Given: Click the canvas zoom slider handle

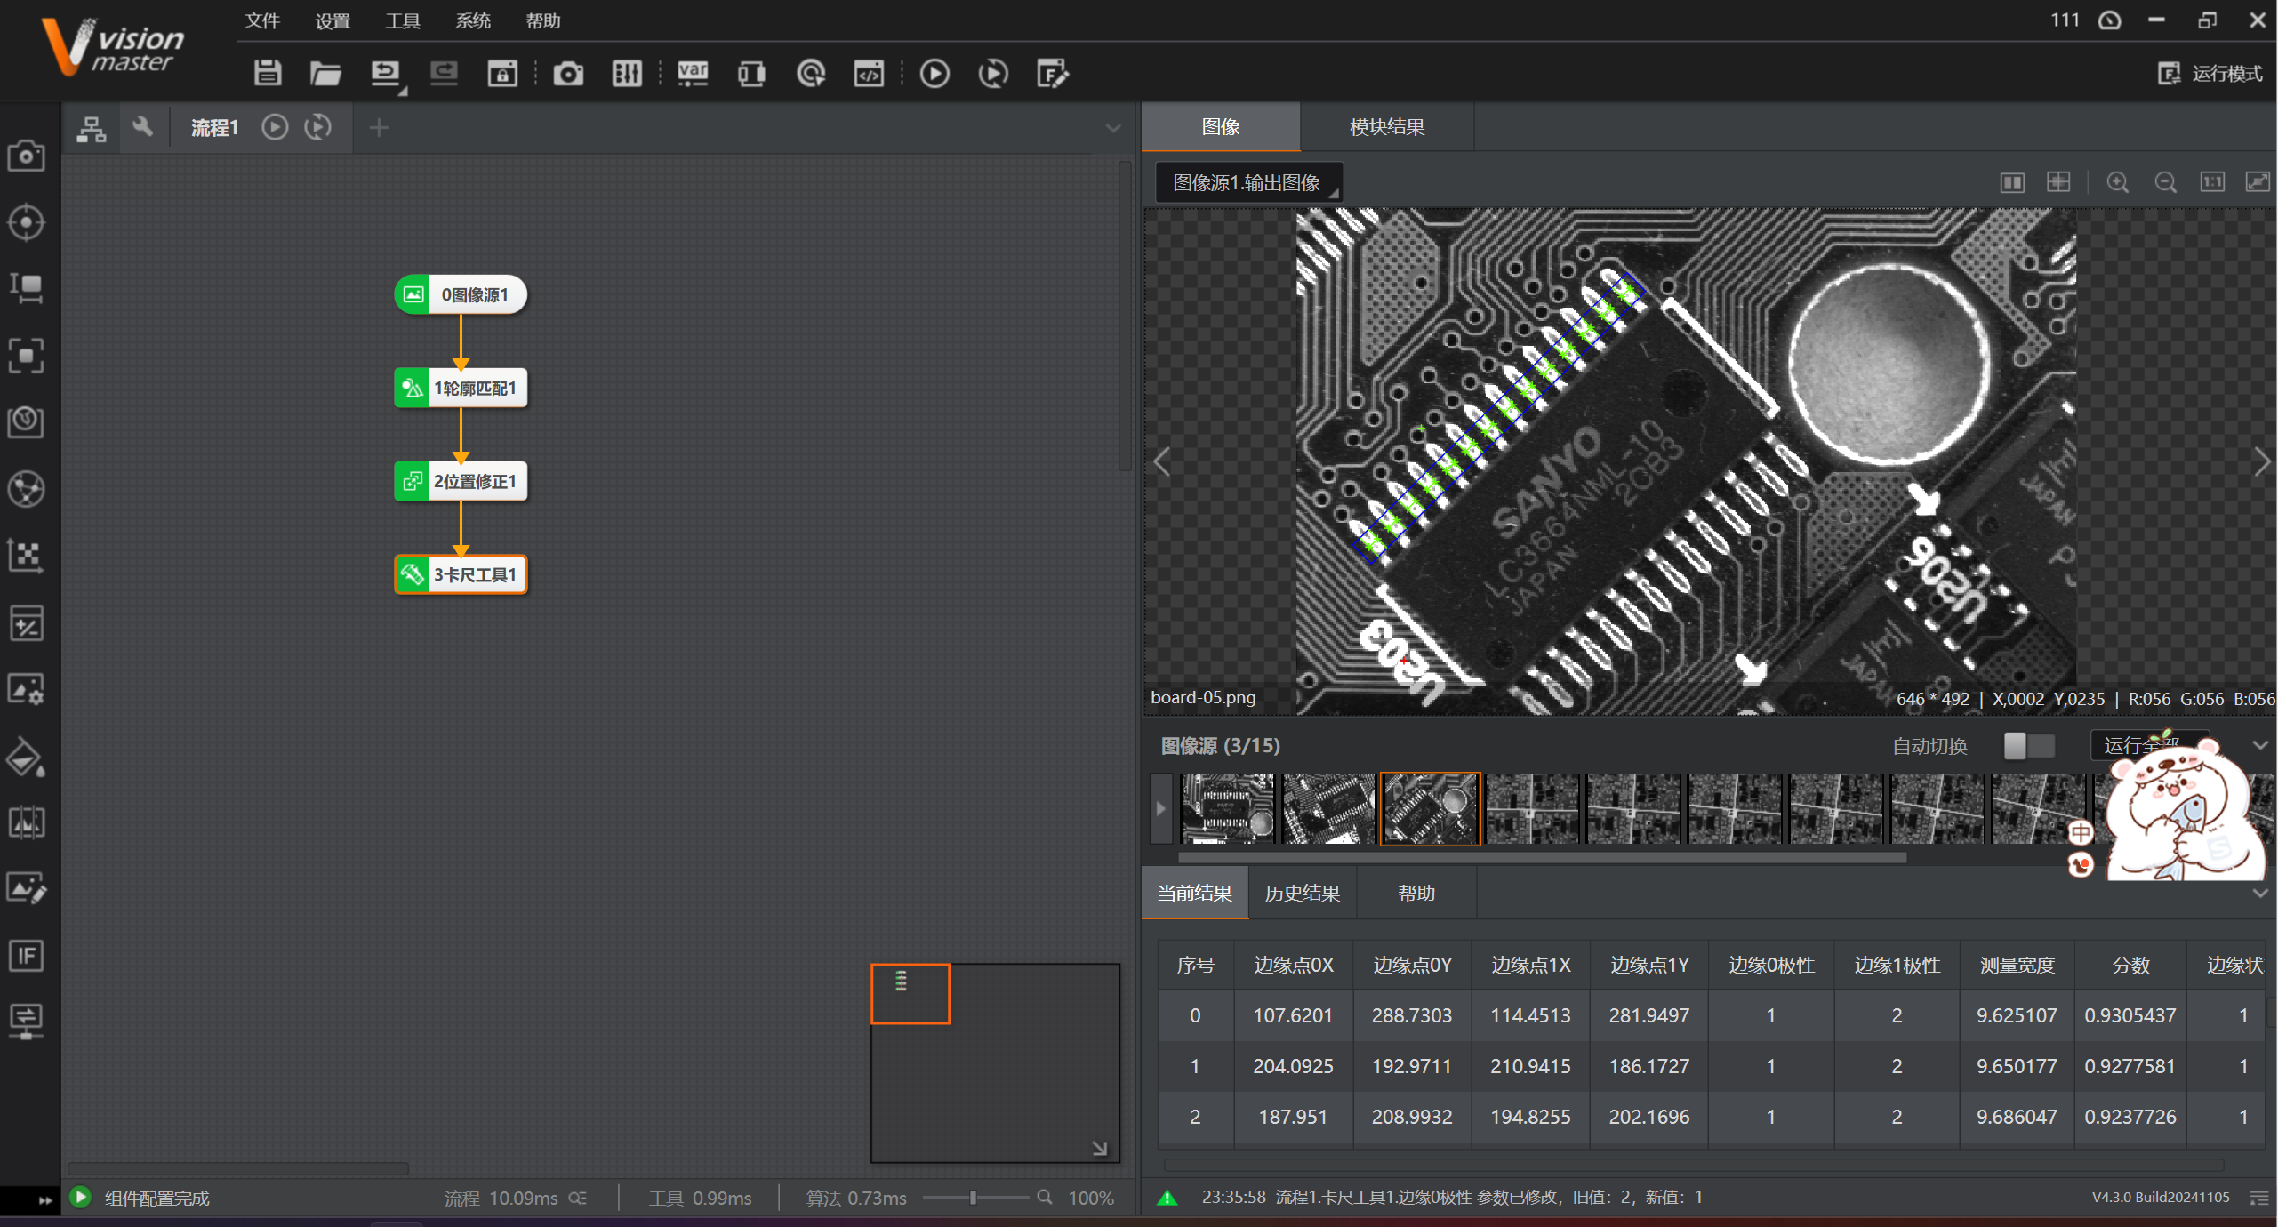Looking at the screenshot, I should (974, 1198).
